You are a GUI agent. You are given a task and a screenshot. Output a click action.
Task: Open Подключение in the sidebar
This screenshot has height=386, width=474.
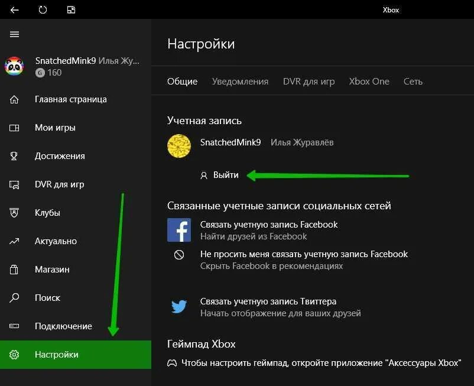(76, 326)
